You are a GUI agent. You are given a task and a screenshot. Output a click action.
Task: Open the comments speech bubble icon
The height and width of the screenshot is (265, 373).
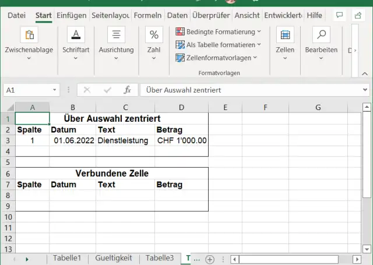(x=340, y=15)
